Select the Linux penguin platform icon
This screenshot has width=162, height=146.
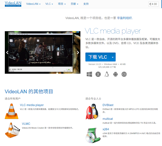pos(107,74)
